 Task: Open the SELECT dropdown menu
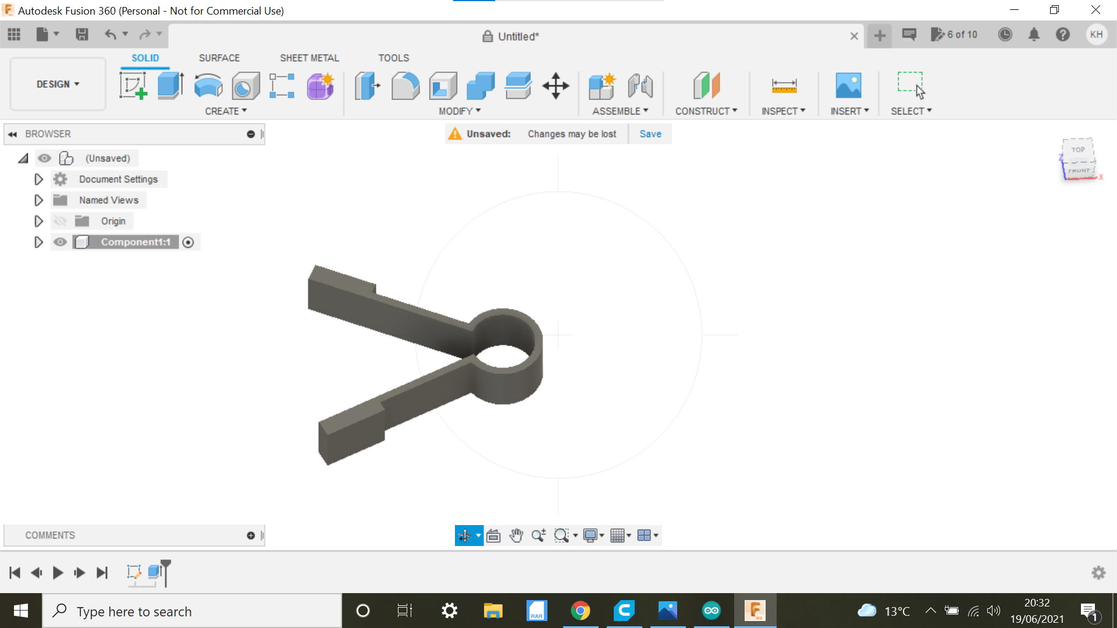click(x=911, y=111)
